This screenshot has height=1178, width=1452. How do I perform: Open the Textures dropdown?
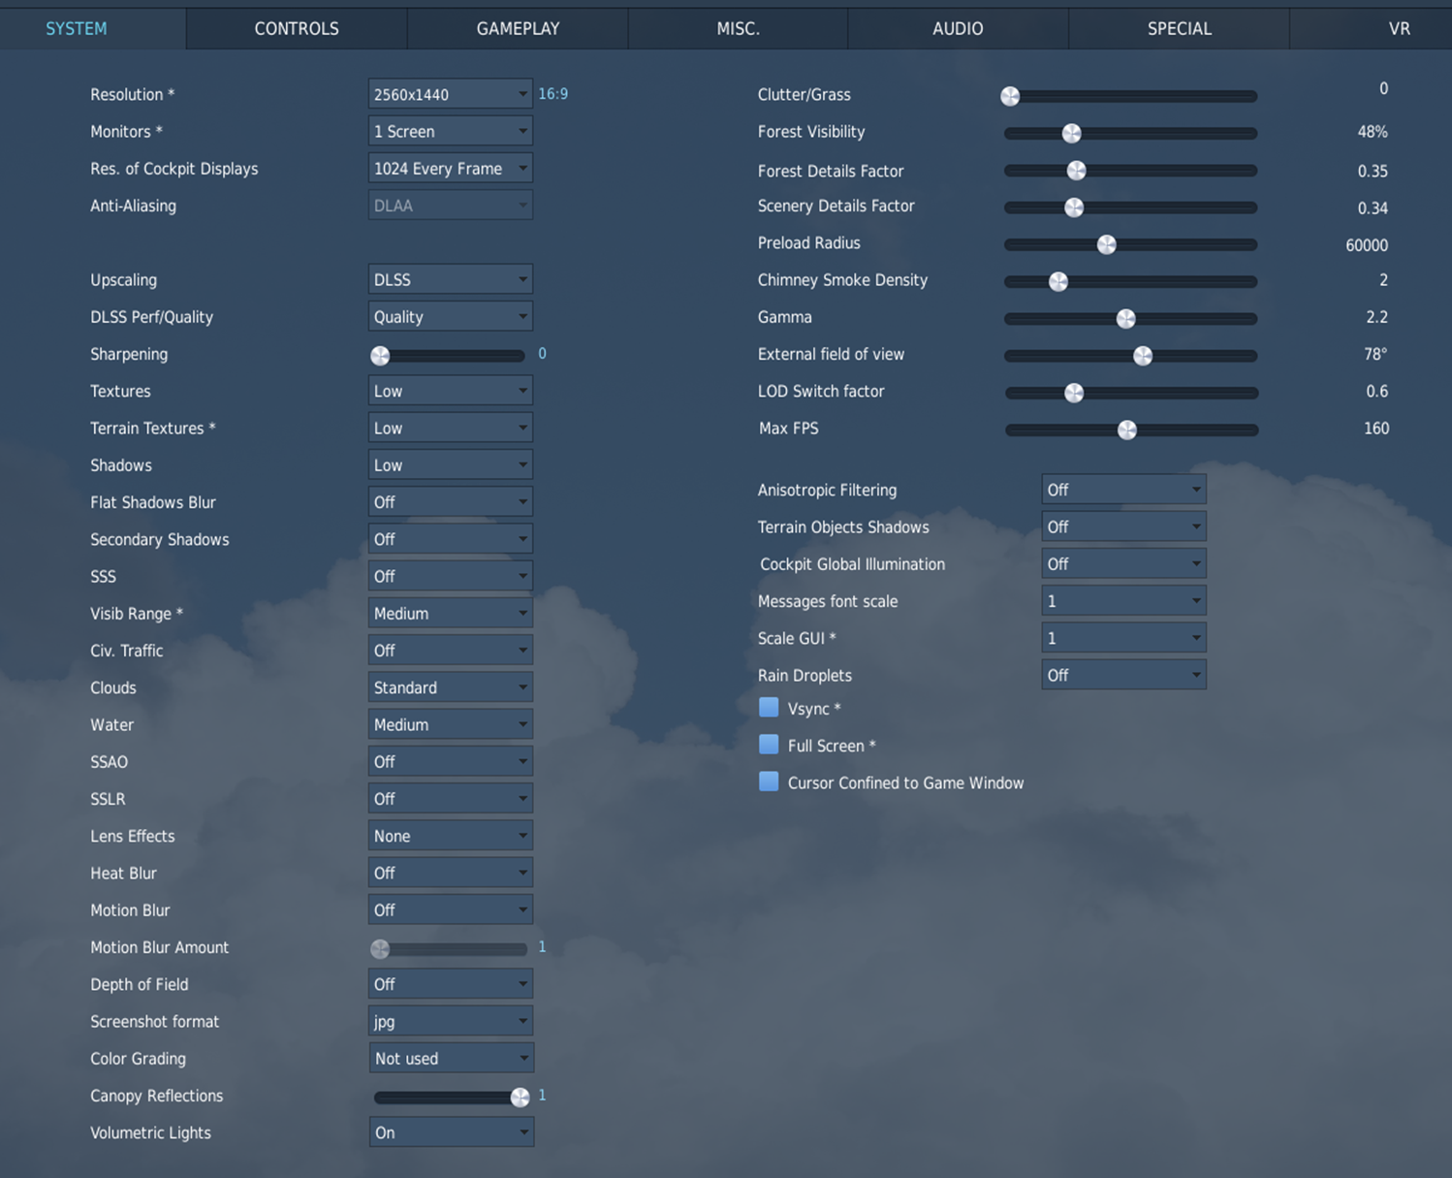click(450, 391)
